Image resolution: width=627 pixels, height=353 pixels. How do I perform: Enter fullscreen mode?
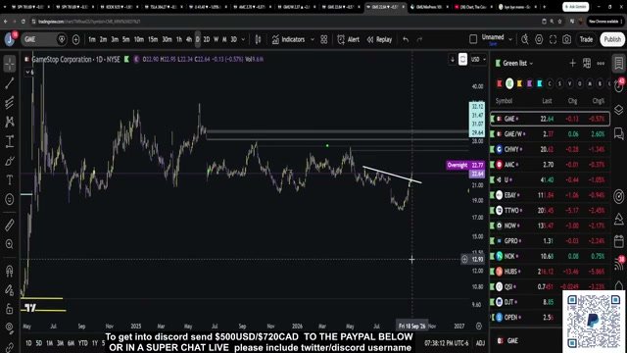[x=553, y=39]
